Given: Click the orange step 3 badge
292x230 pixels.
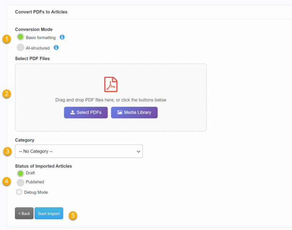Looking at the screenshot, I should coord(6,152).
